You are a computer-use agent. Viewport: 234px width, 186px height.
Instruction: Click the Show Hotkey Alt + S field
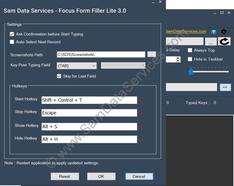click(89, 127)
